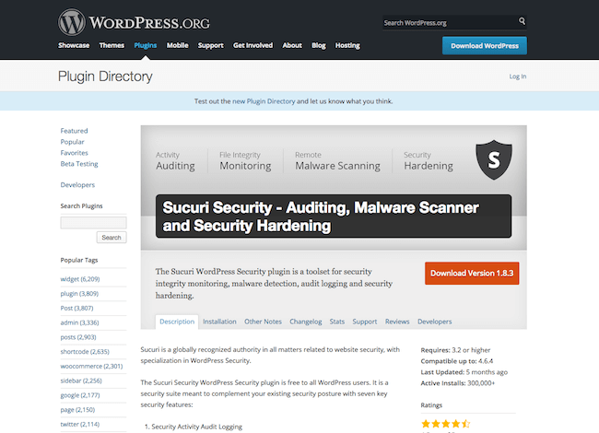Switch to the plugin Developers tab
The image size is (599, 433).
[434, 322]
